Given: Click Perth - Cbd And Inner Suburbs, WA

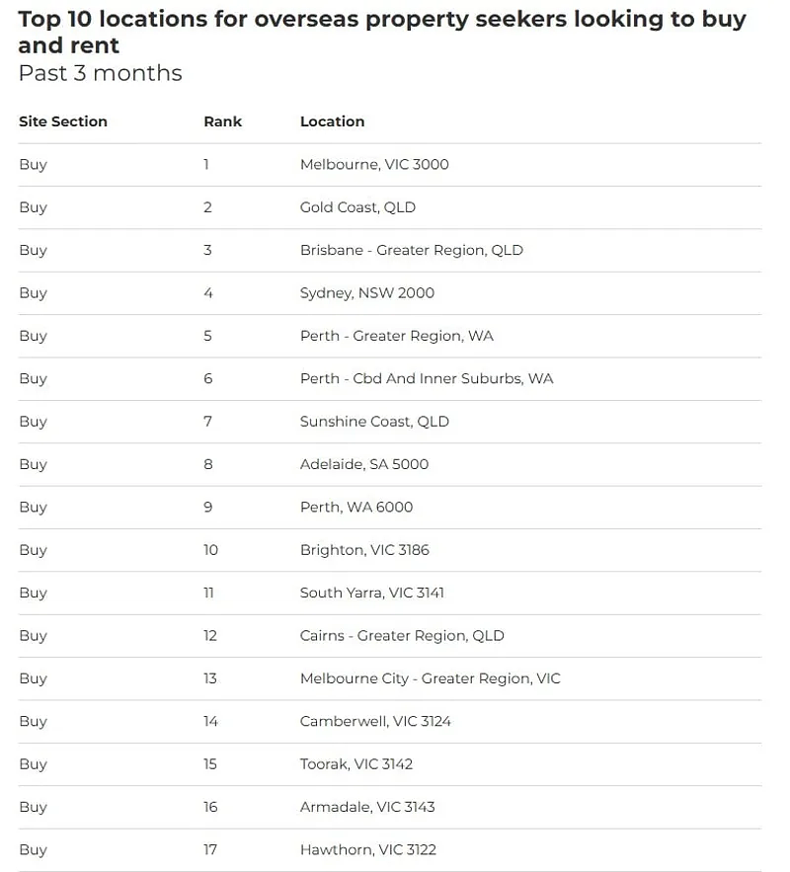Looking at the screenshot, I should [427, 378].
